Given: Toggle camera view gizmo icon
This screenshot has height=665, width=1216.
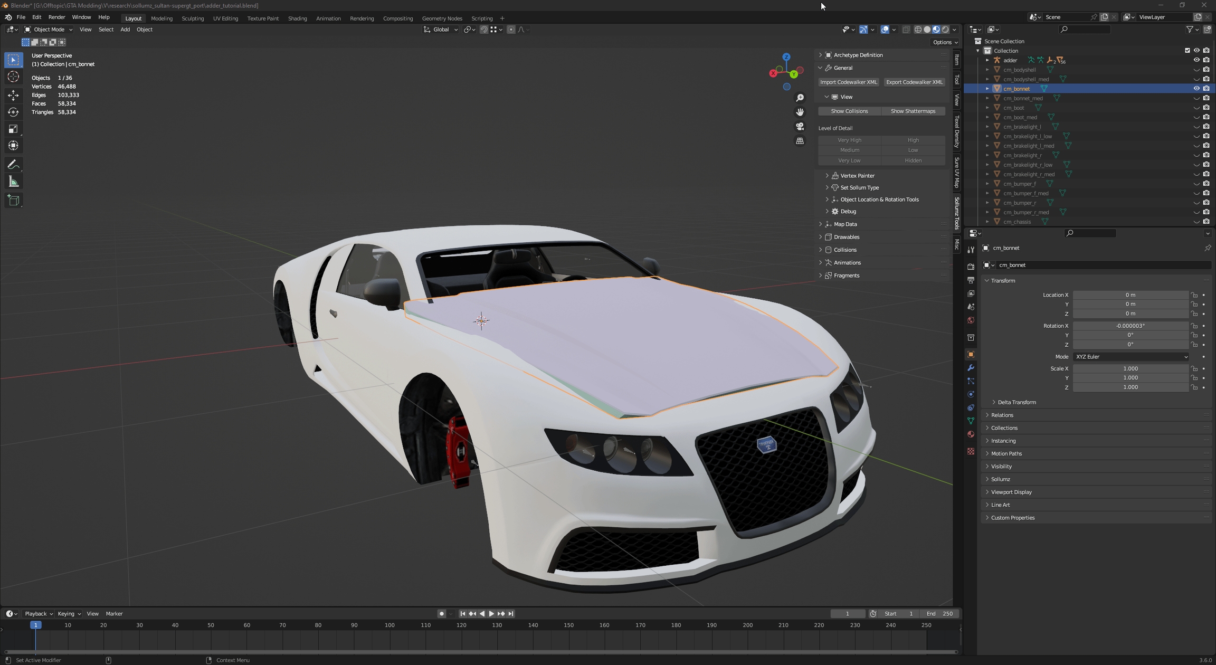Looking at the screenshot, I should coord(800,127).
